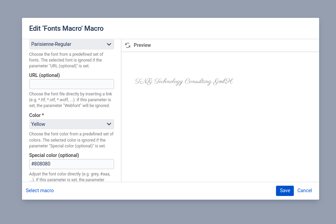336x224 pixels.
Task: Focus the URL (optional) input field
Action: pos(71,84)
